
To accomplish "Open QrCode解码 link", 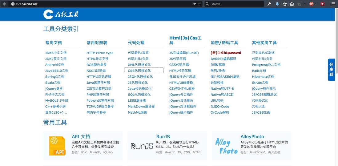I will click(220, 112).
